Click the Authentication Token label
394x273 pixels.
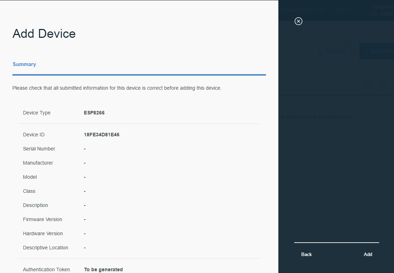(46, 269)
